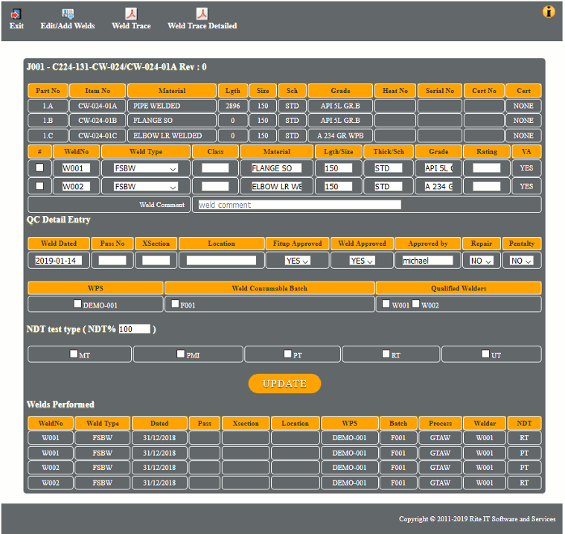The width and height of the screenshot is (565, 534).
Task: Enable the PMI test checkbox
Action: 180,355
